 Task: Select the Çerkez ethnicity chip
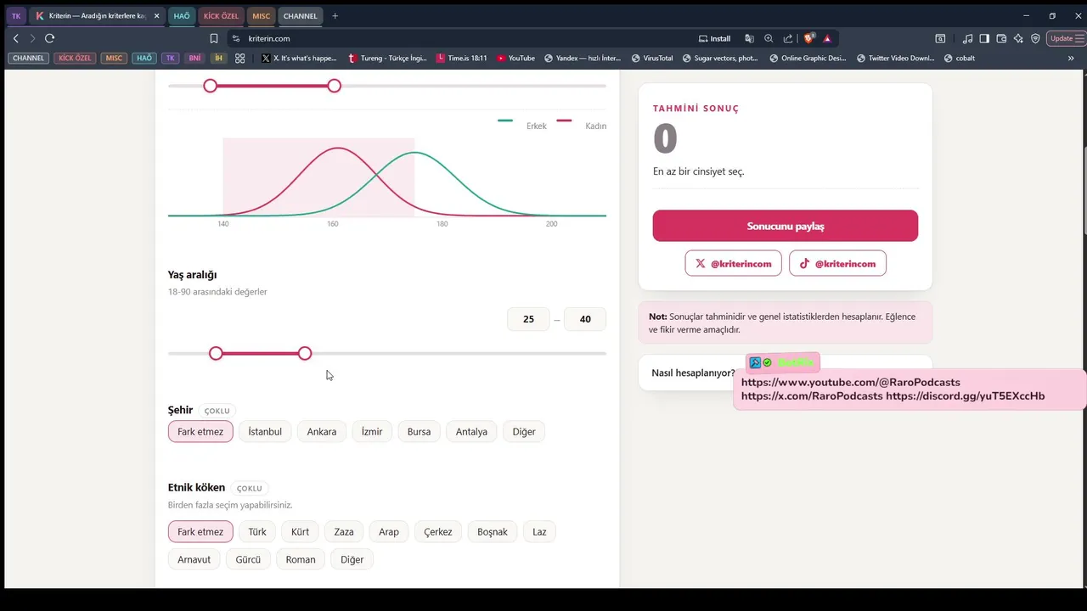438,532
